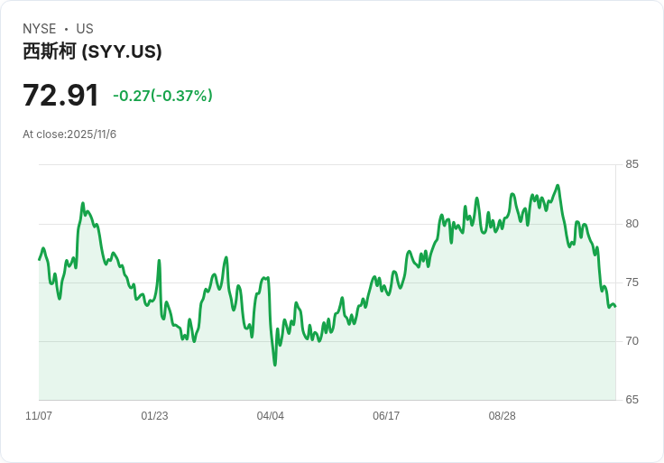Click the 65 price axis label
664x463 pixels.
632,400
